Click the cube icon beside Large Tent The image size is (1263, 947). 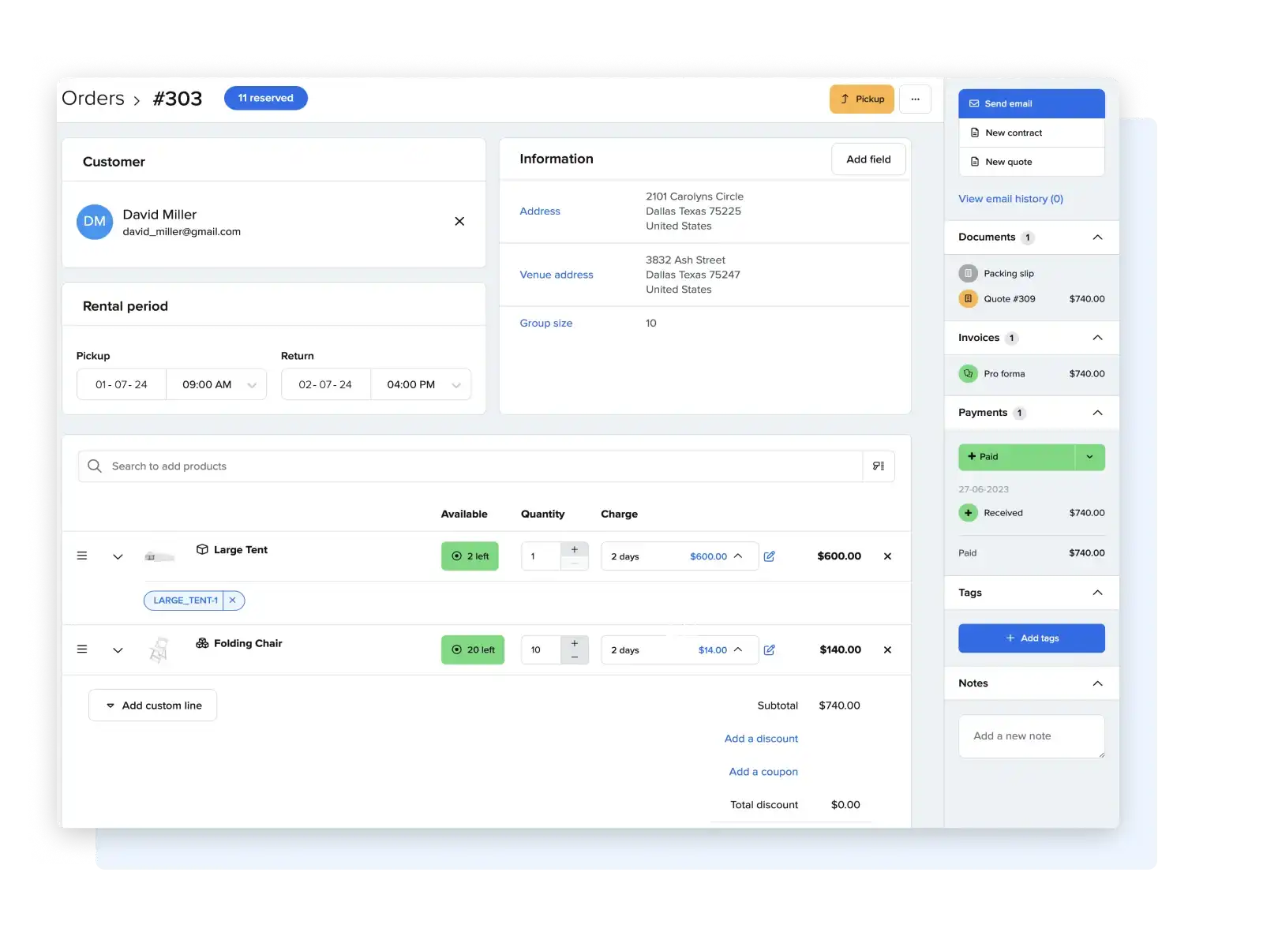point(202,549)
